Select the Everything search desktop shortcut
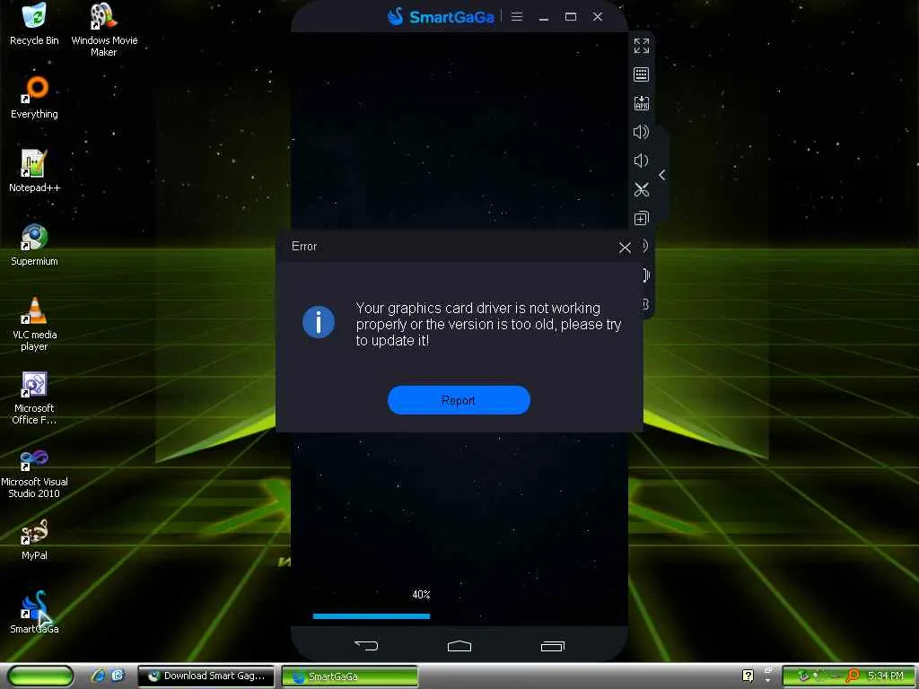919x689 pixels. [x=34, y=97]
